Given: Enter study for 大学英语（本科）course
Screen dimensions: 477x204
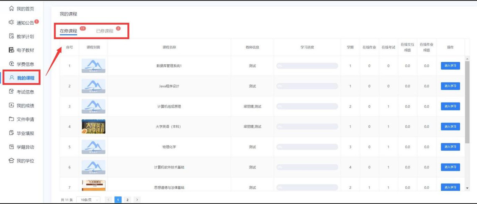Looking at the screenshot, I should pos(450,127).
